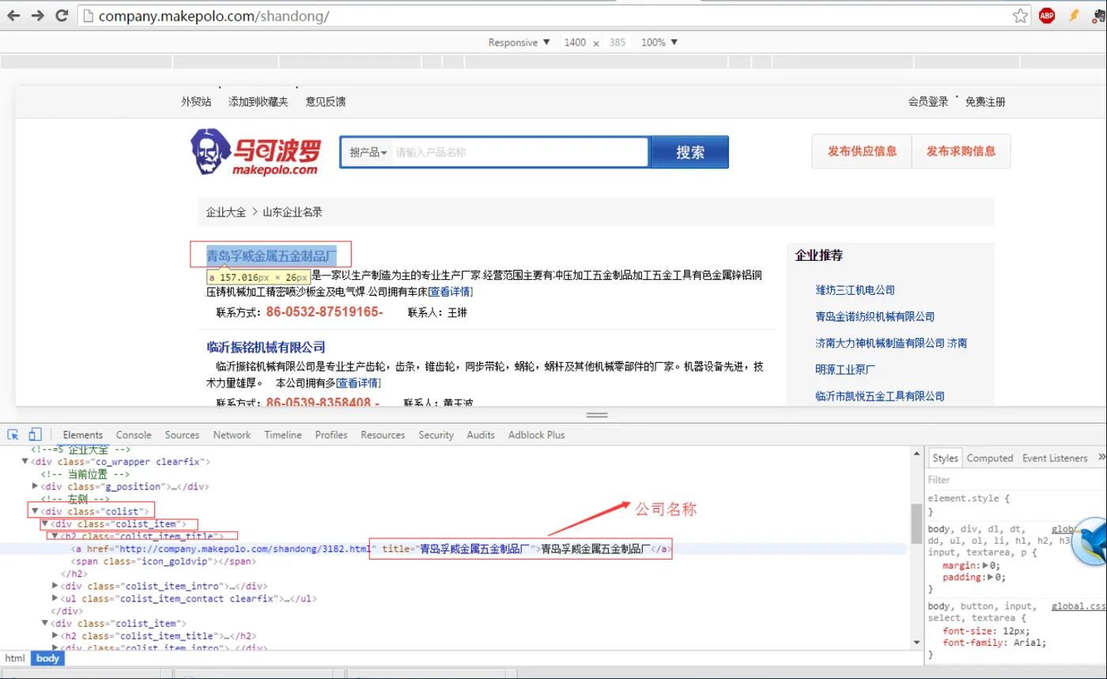Reload the page with the refresh icon
The height and width of the screenshot is (679, 1107).
pyautogui.click(x=62, y=15)
